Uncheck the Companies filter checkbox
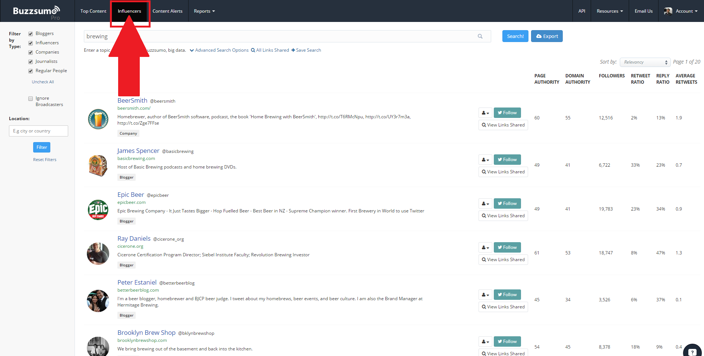This screenshot has height=356, width=704. 31,52
